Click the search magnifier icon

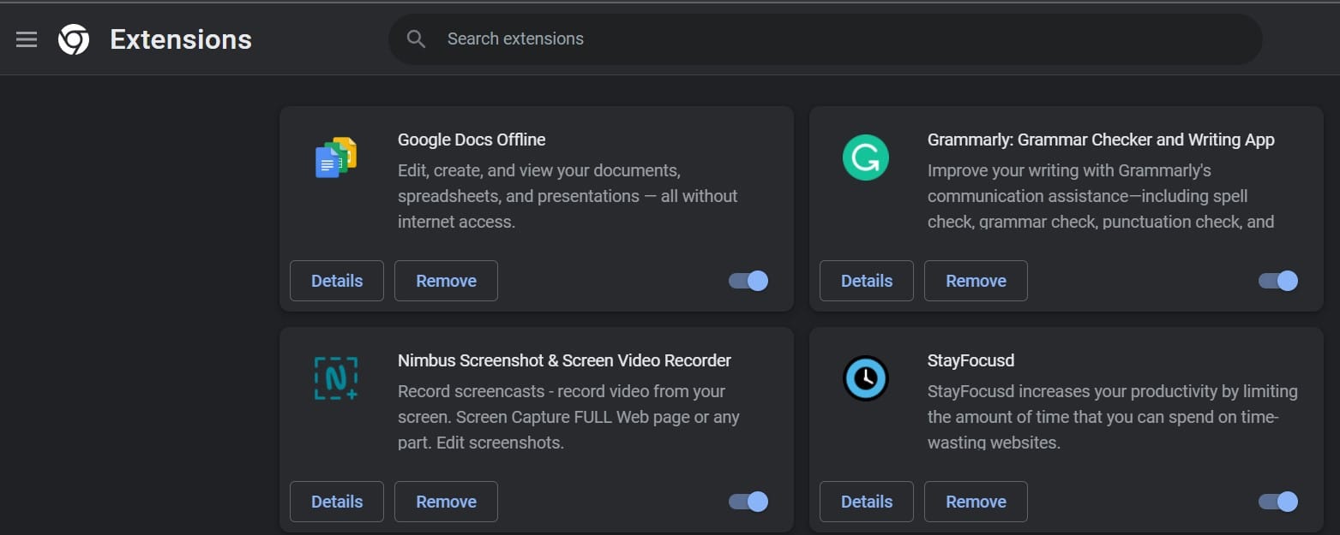pos(416,39)
